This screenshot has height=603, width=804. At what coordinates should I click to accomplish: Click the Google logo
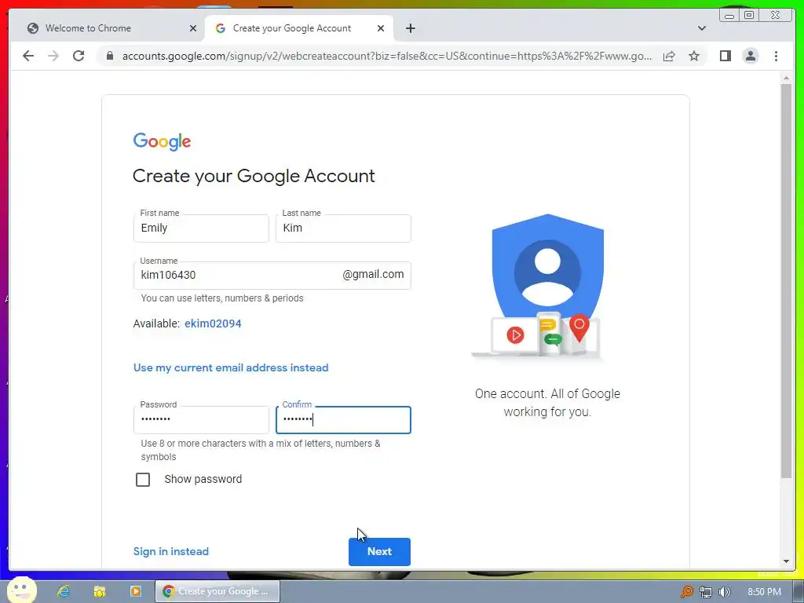click(162, 141)
